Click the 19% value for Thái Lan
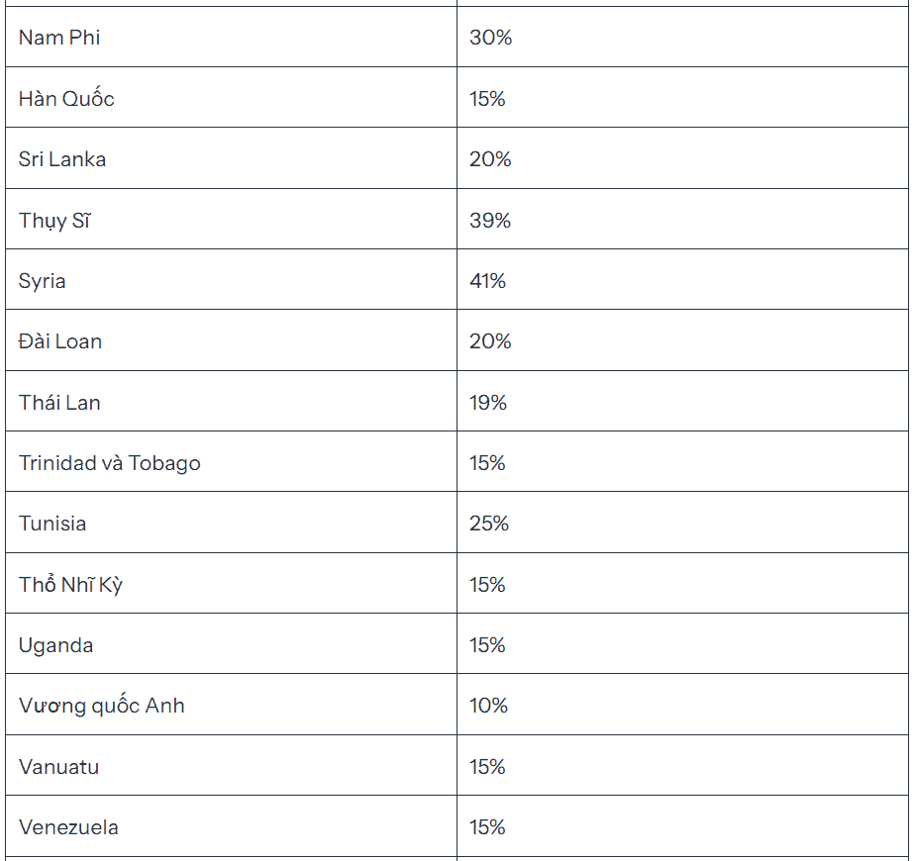The width and height of the screenshot is (916, 861). (x=488, y=403)
